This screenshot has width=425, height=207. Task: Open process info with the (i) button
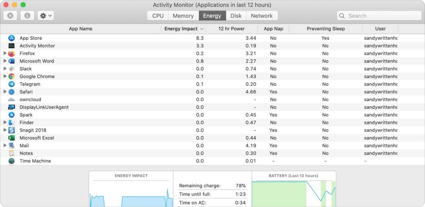pyautogui.click(x=27, y=16)
